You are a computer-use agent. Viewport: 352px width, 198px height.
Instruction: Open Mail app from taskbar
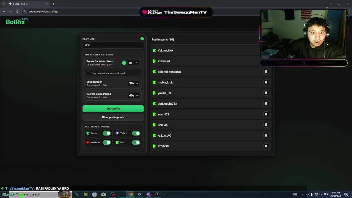click(103, 194)
